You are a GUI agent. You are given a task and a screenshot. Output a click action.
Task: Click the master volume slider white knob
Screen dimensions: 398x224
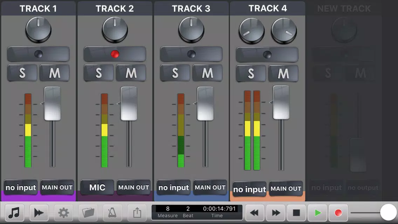[x=388, y=212]
